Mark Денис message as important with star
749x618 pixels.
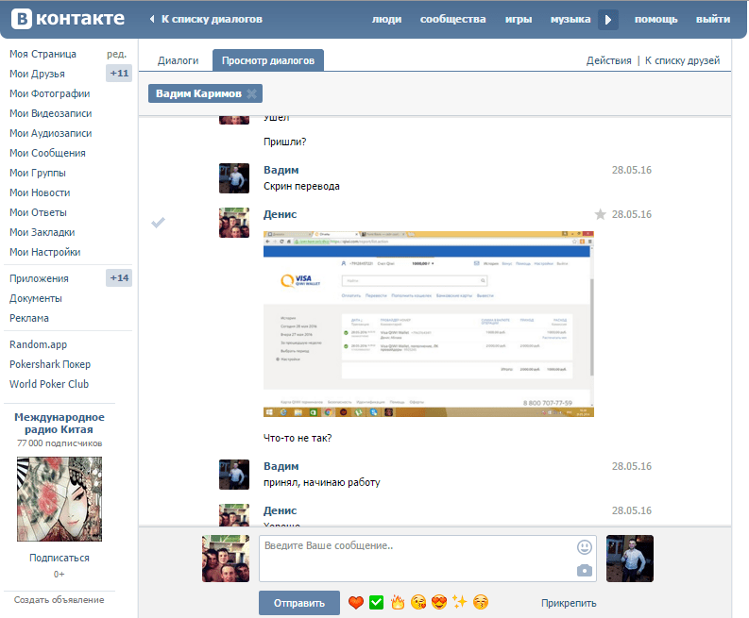600,215
